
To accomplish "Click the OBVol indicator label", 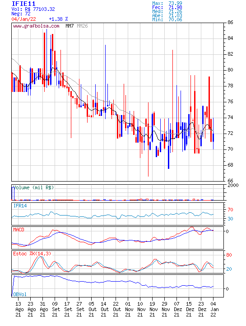I will (20, 294).
